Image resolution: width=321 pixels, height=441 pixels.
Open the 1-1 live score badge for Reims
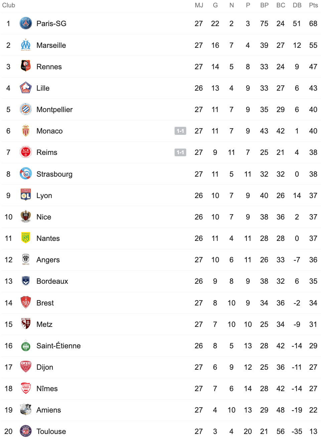pos(180,152)
